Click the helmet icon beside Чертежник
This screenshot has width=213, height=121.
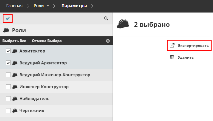pos(15,111)
